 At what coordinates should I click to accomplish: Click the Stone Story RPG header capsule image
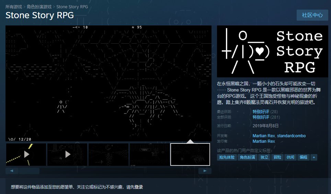point(273,51)
